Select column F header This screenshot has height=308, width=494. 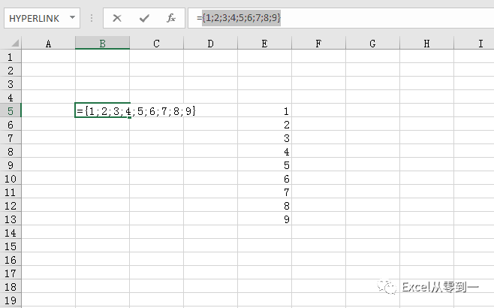pyautogui.click(x=318, y=43)
